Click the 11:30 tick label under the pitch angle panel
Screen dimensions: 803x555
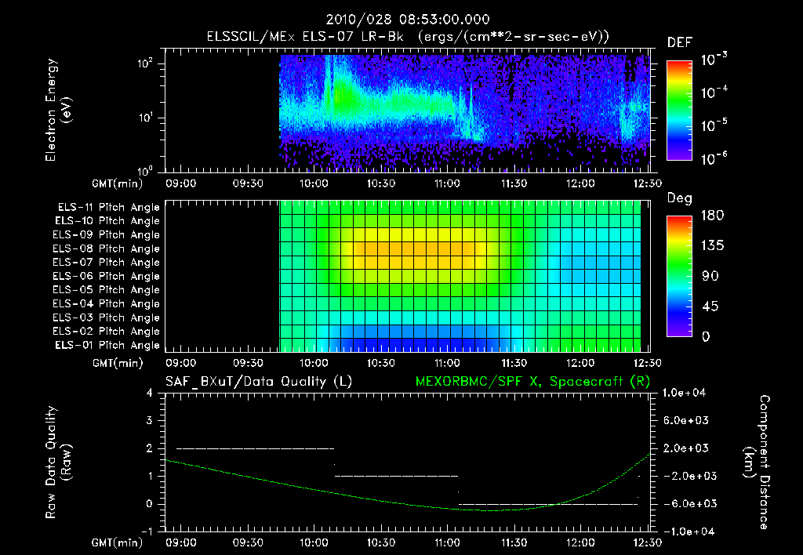(514, 363)
